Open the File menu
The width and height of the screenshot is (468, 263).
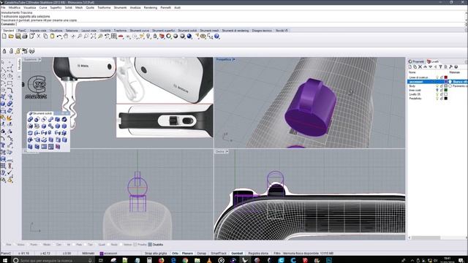[3, 7]
